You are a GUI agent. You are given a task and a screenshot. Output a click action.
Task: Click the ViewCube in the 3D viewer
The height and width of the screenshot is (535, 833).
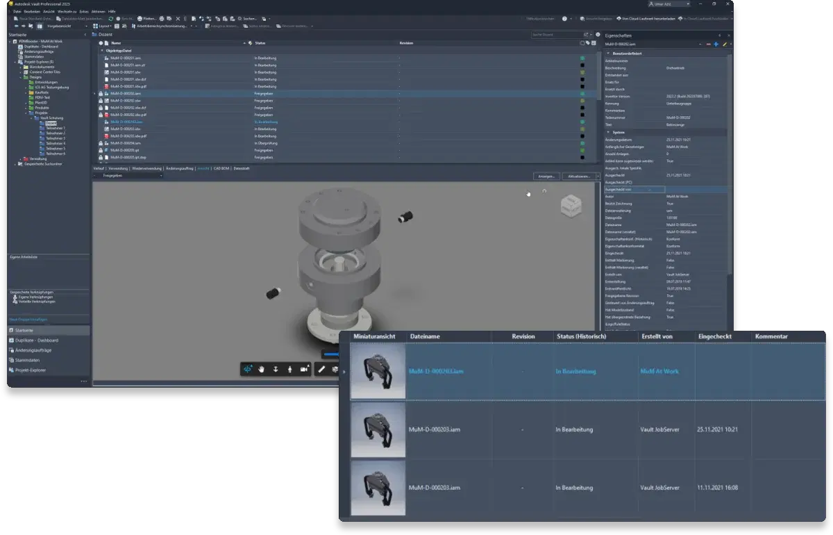[571, 205]
